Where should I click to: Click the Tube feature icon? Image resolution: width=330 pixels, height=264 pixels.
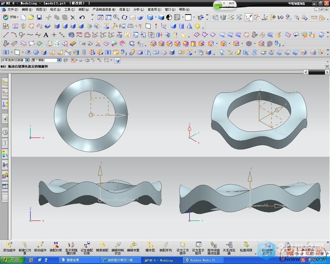pos(47,26)
